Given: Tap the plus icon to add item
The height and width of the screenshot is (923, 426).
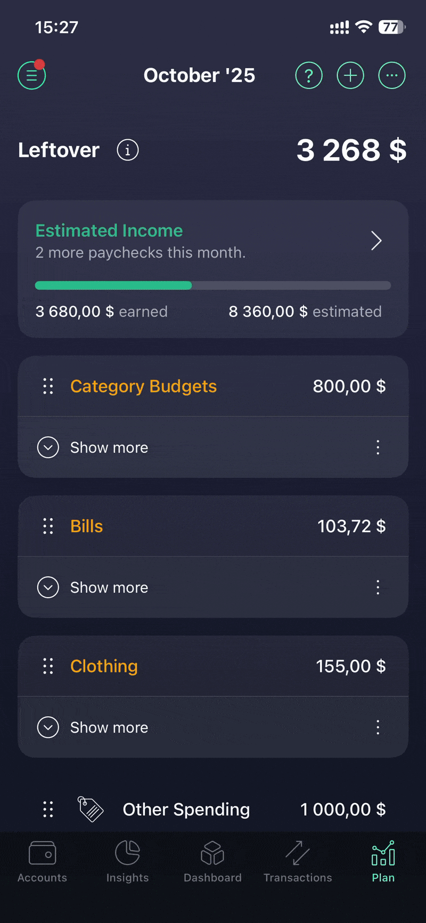Looking at the screenshot, I should [x=350, y=76].
